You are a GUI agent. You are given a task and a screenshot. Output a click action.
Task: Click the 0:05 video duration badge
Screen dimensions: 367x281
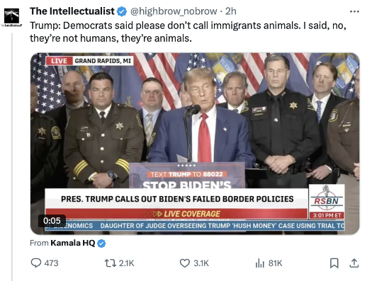(52, 221)
